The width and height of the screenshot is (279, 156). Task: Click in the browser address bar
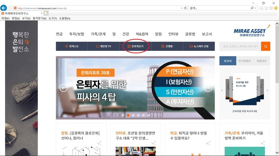click(x=98, y=8)
